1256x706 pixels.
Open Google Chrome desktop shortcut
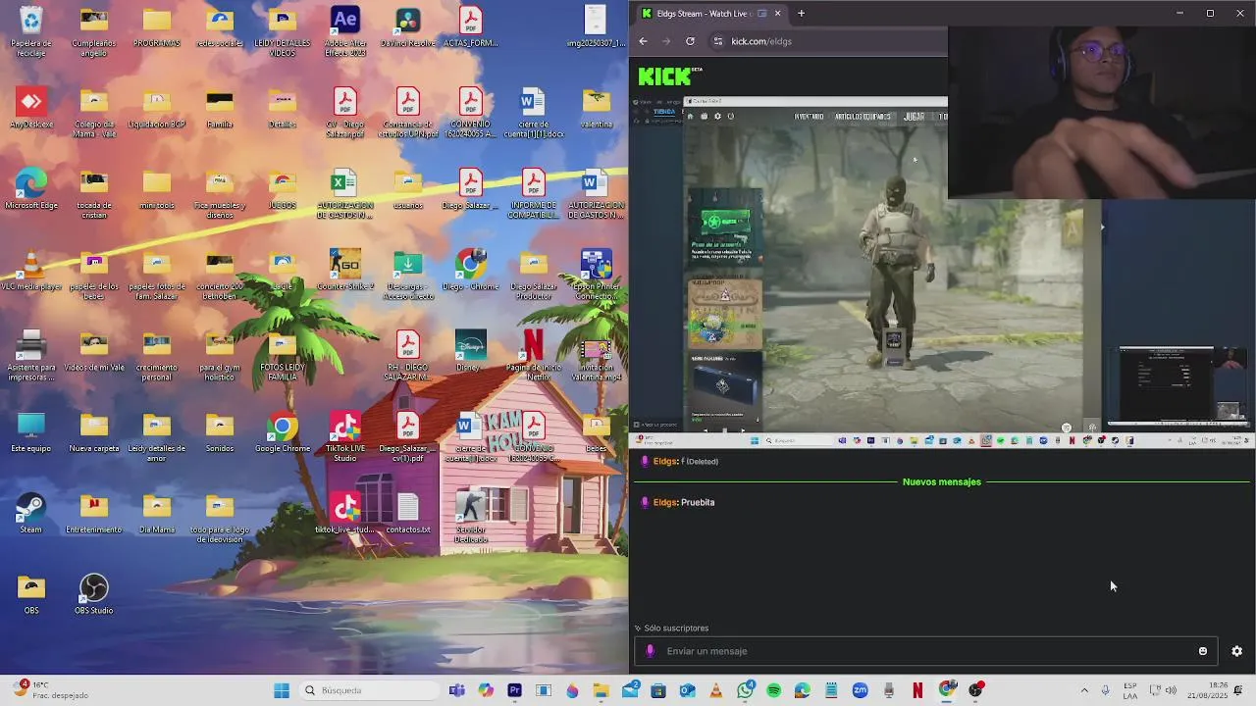[283, 432]
